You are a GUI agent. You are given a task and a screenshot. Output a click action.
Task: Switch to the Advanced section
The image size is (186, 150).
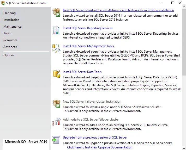pos(10,47)
